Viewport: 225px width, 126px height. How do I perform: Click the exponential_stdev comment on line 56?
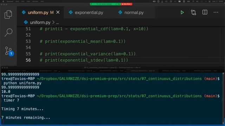point(84,60)
